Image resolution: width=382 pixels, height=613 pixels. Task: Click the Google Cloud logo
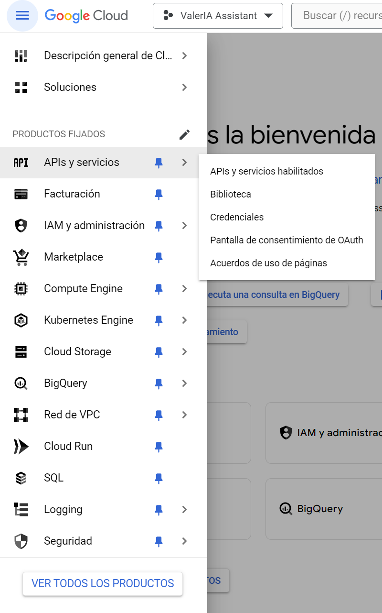tap(86, 16)
